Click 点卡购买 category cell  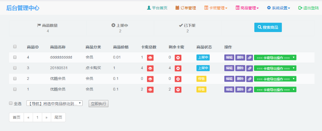[x=93, y=68]
